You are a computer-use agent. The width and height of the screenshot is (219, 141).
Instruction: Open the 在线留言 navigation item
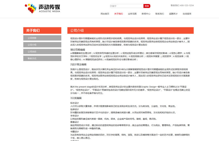187,14
